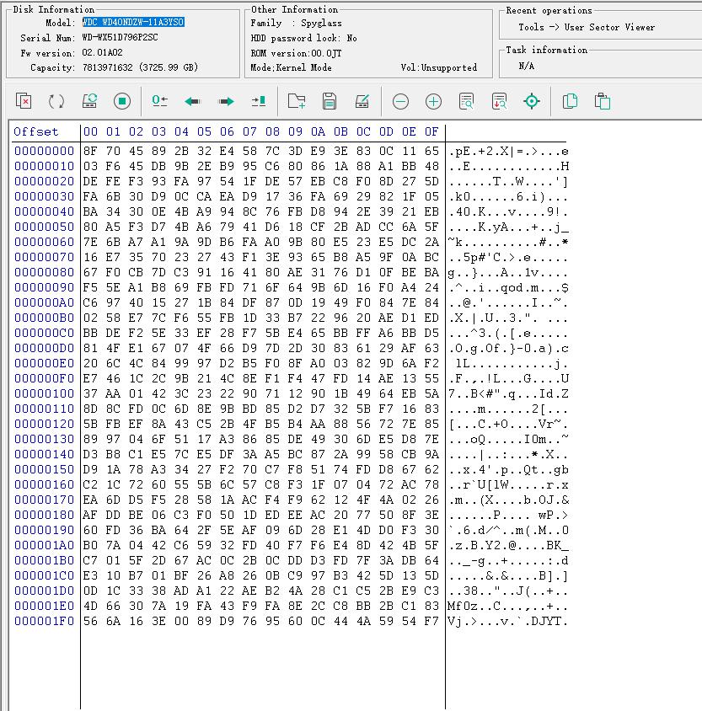Click Tools -> User Sector Viewer entry

coord(587,27)
